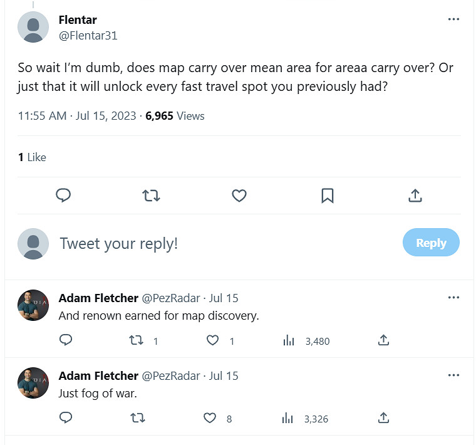This screenshot has height=445, width=476.
Task: Share Flentar's main tweet
Action: (x=415, y=196)
